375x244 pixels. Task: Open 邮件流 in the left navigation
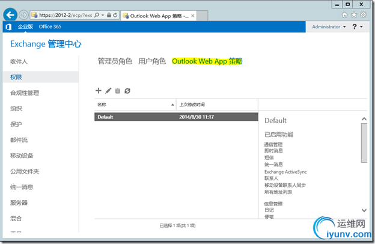click(x=19, y=140)
